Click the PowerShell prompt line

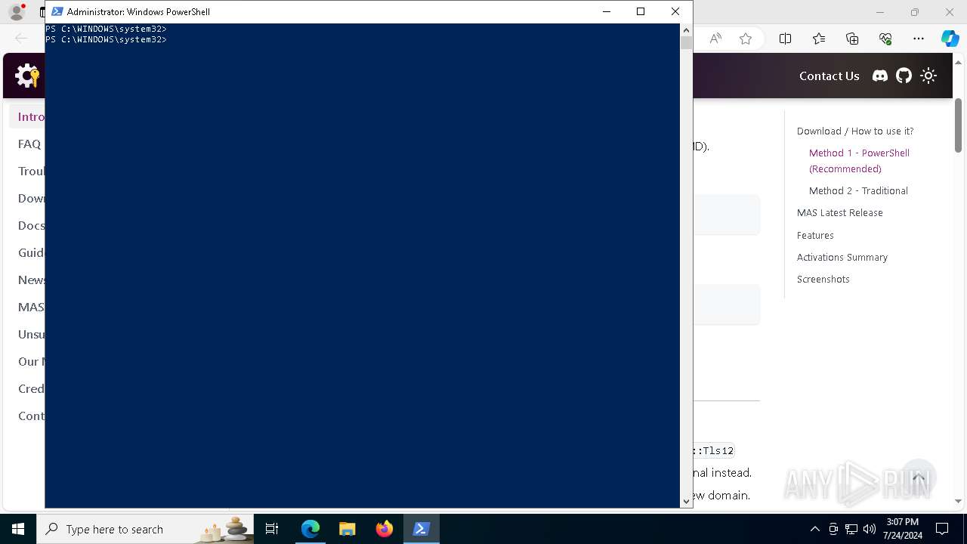pyautogui.click(x=106, y=39)
